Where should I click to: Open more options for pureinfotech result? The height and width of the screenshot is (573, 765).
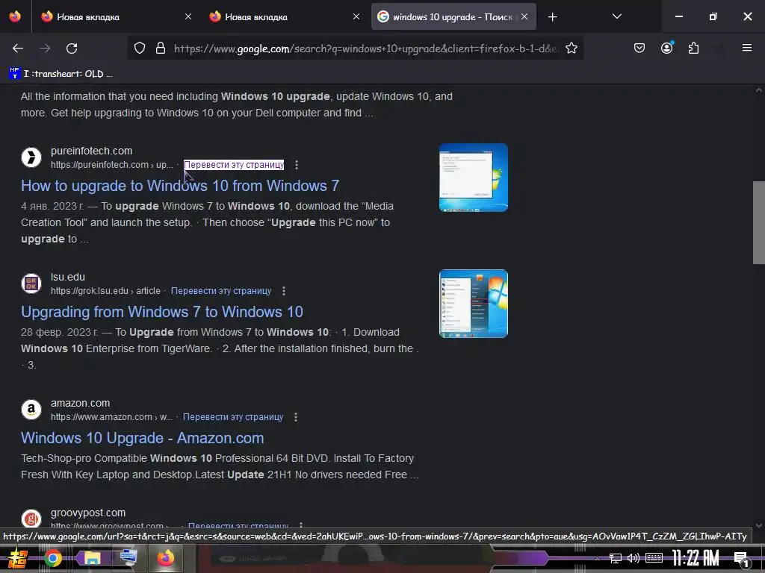[x=296, y=165]
